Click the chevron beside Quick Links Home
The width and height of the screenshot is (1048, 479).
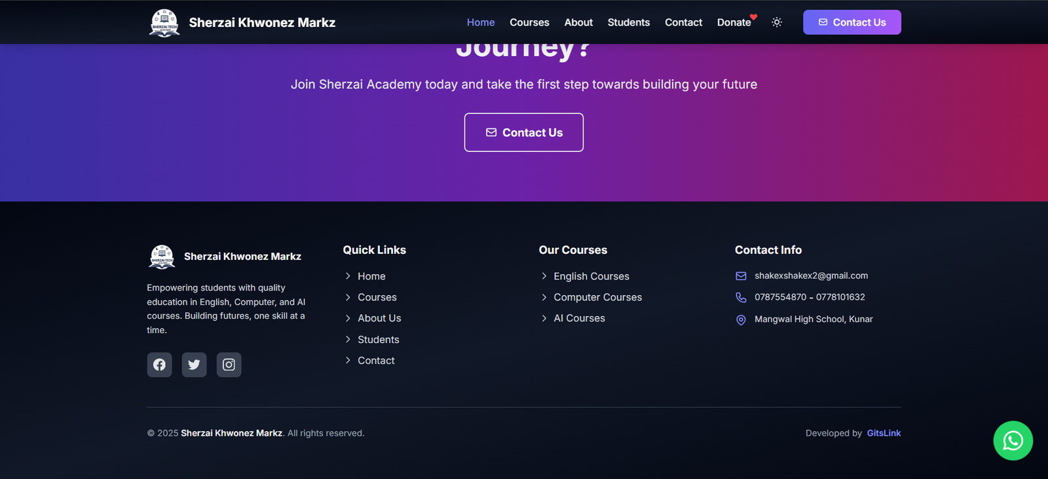click(x=348, y=276)
